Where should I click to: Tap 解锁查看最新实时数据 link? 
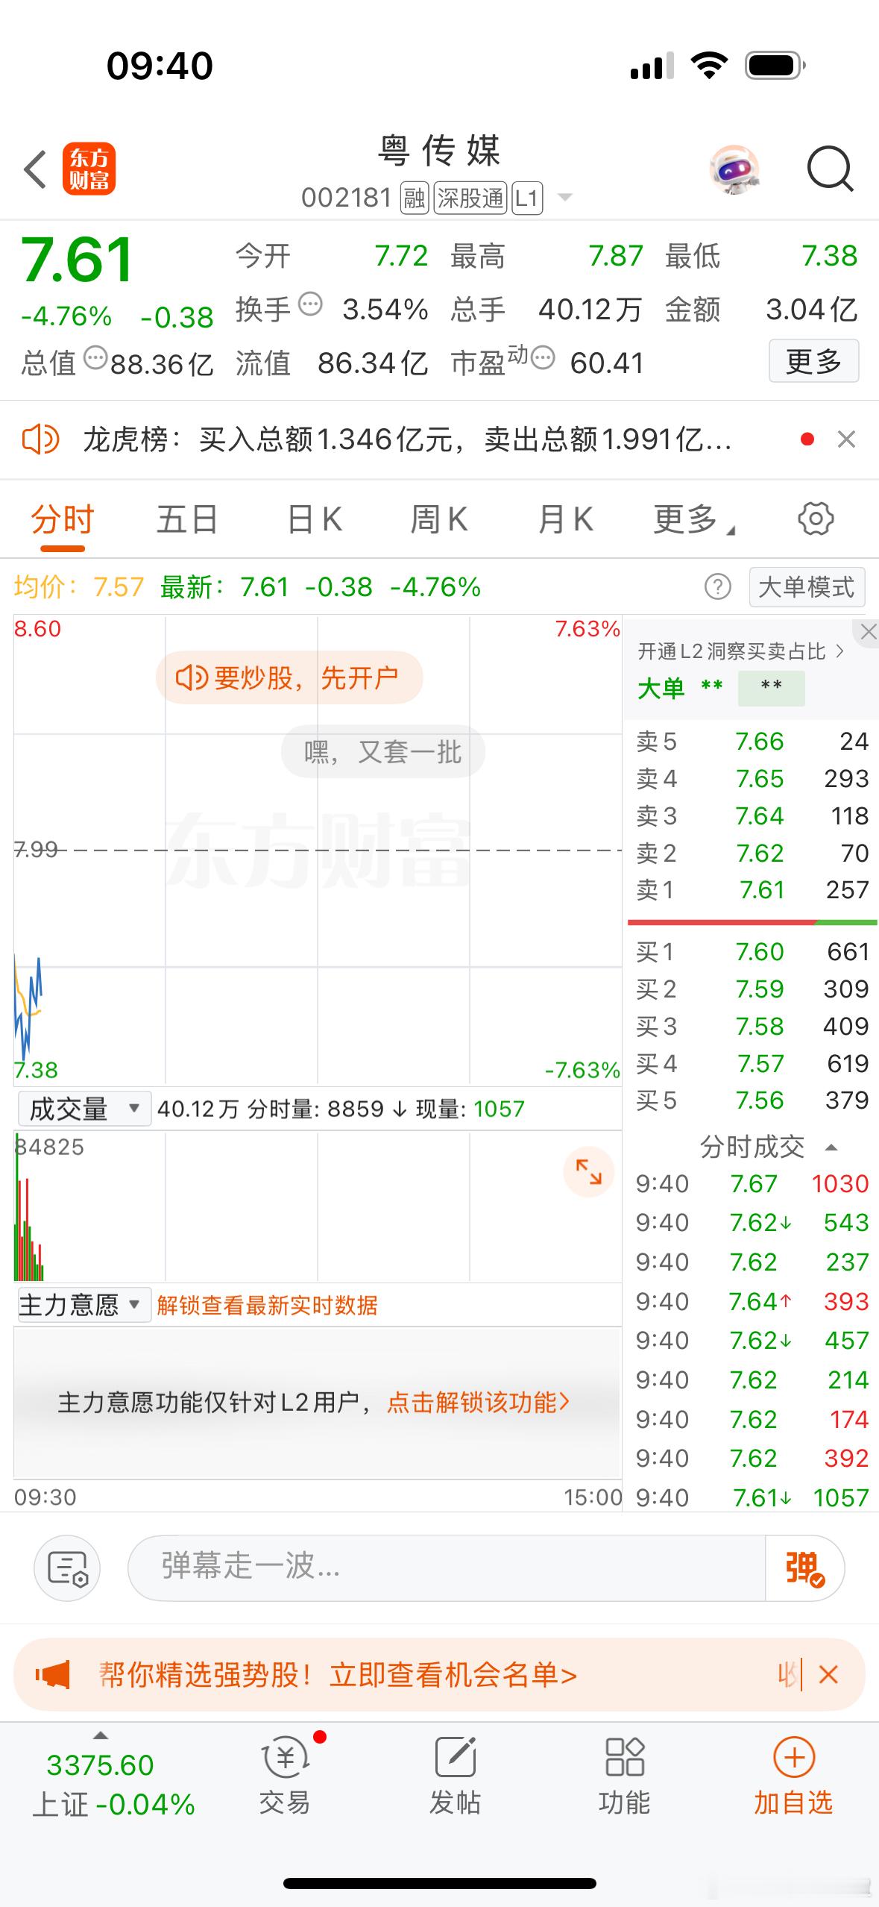click(267, 1305)
